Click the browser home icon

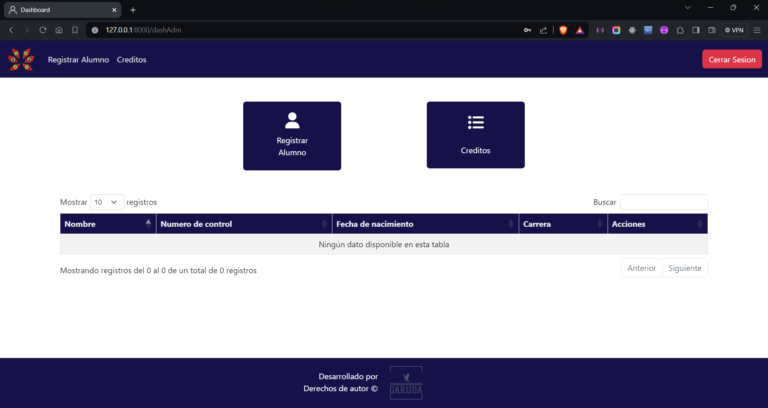[59, 30]
